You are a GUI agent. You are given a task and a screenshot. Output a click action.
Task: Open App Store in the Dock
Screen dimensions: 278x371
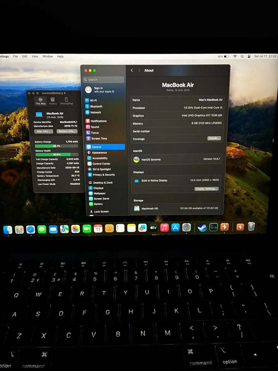[175, 228]
